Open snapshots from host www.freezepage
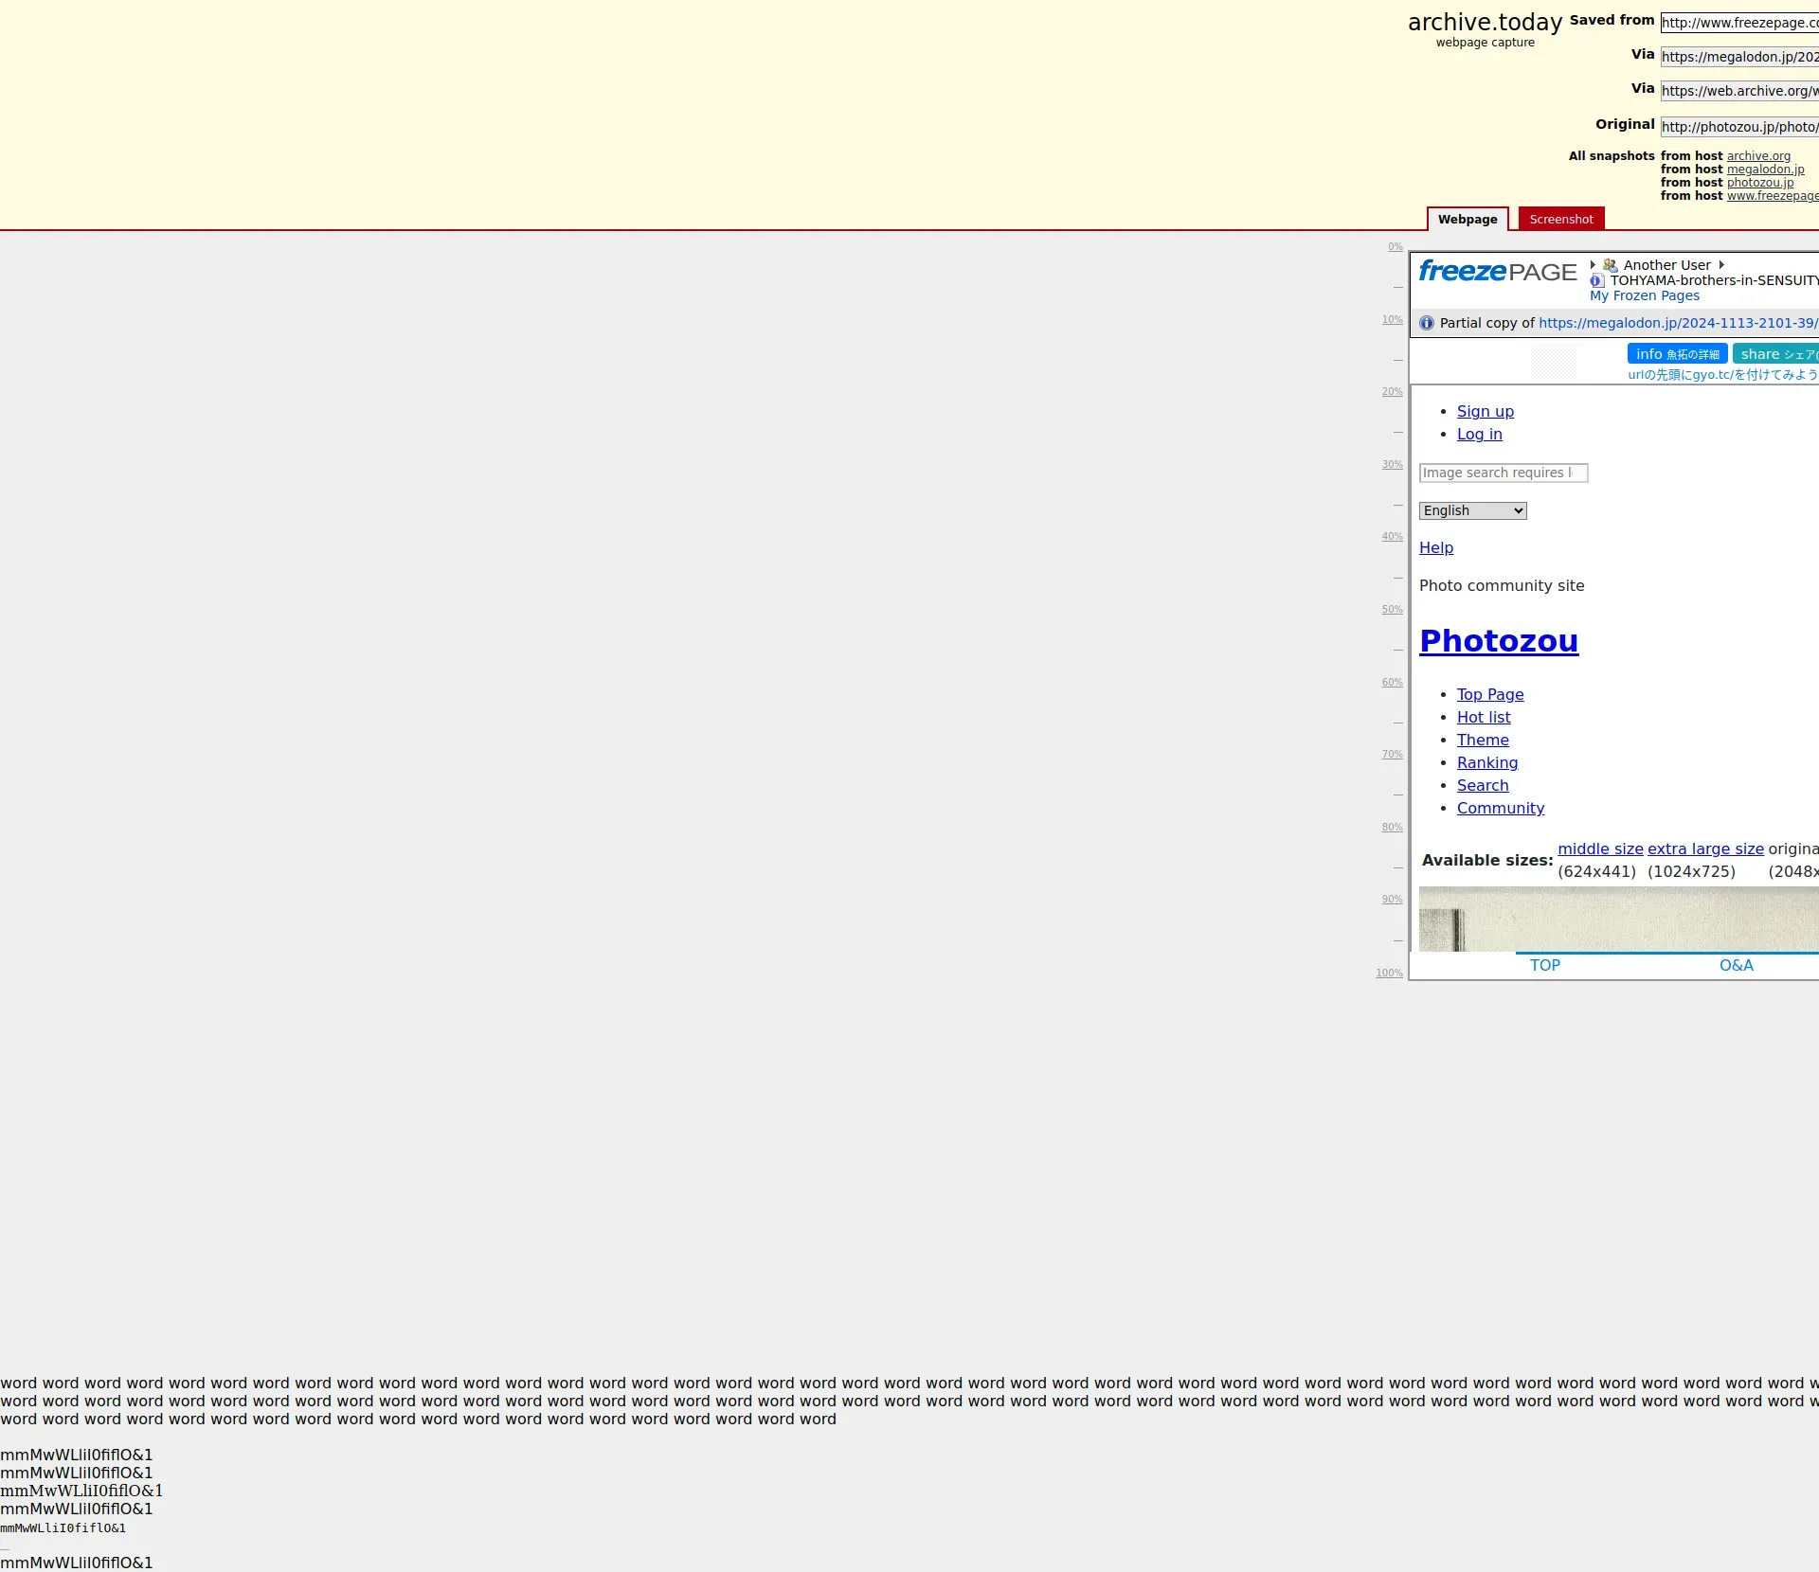1819x1572 pixels. [x=1773, y=196]
